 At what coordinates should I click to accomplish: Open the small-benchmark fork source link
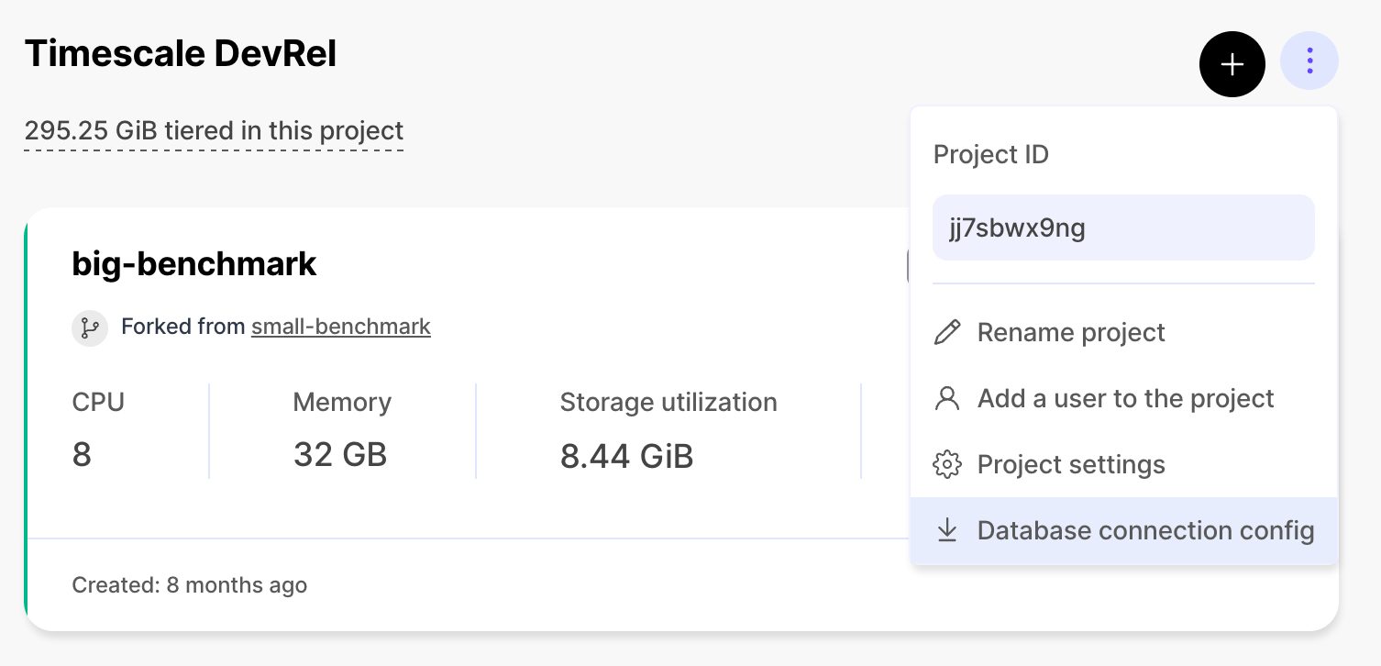pyautogui.click(x=340, y=326)
